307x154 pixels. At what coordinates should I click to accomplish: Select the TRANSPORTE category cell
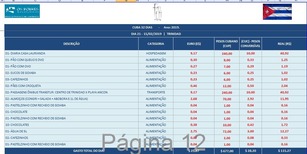[156, 92]
